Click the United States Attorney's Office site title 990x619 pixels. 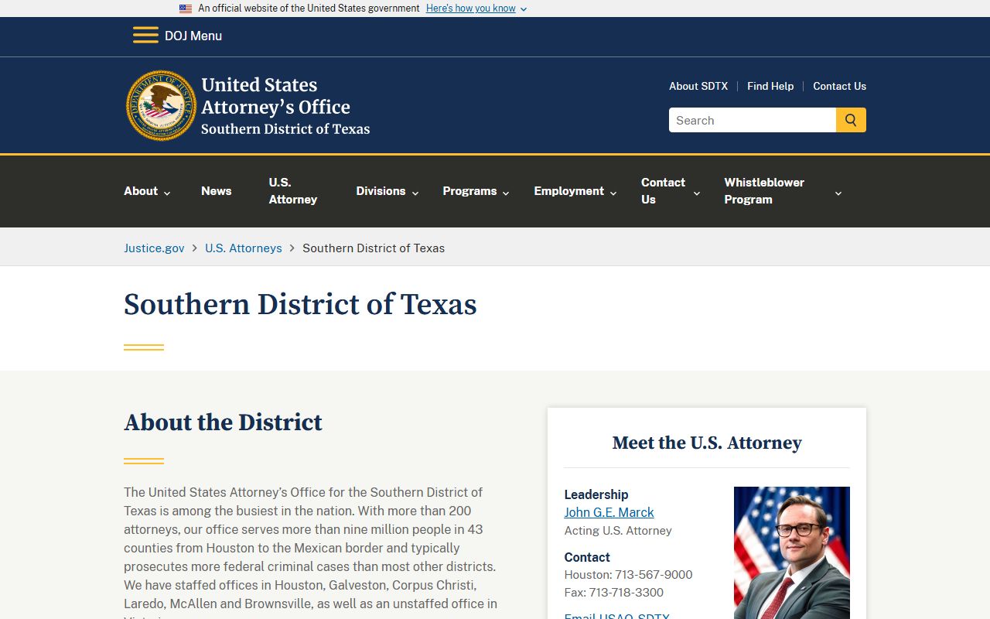tap(285, 106)
